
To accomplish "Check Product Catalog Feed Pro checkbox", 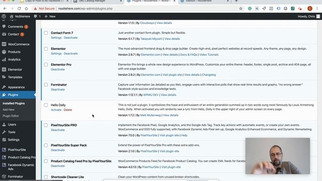I will coord(46,161).
